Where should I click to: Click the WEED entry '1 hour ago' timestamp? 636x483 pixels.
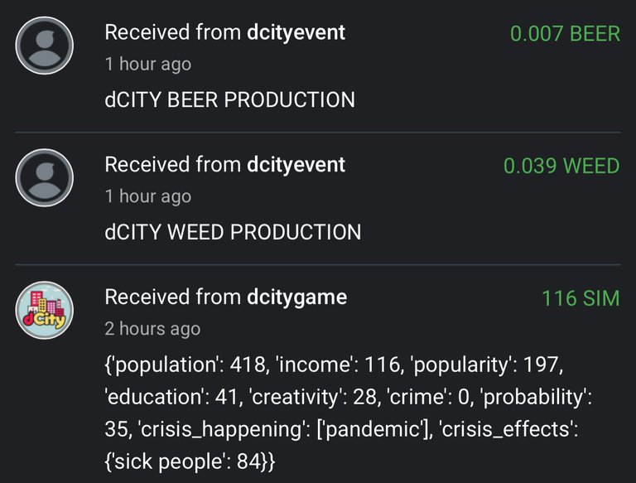(x=148, y=196)
